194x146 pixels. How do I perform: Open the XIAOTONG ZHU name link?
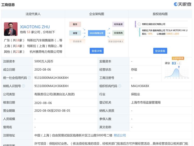[35, 27]
